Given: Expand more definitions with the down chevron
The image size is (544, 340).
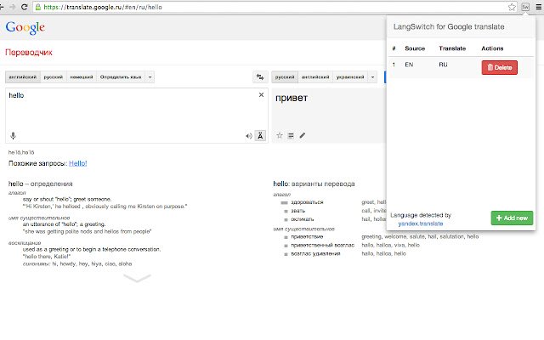Looking at the screenshot, I should click(x=137, y=278).
